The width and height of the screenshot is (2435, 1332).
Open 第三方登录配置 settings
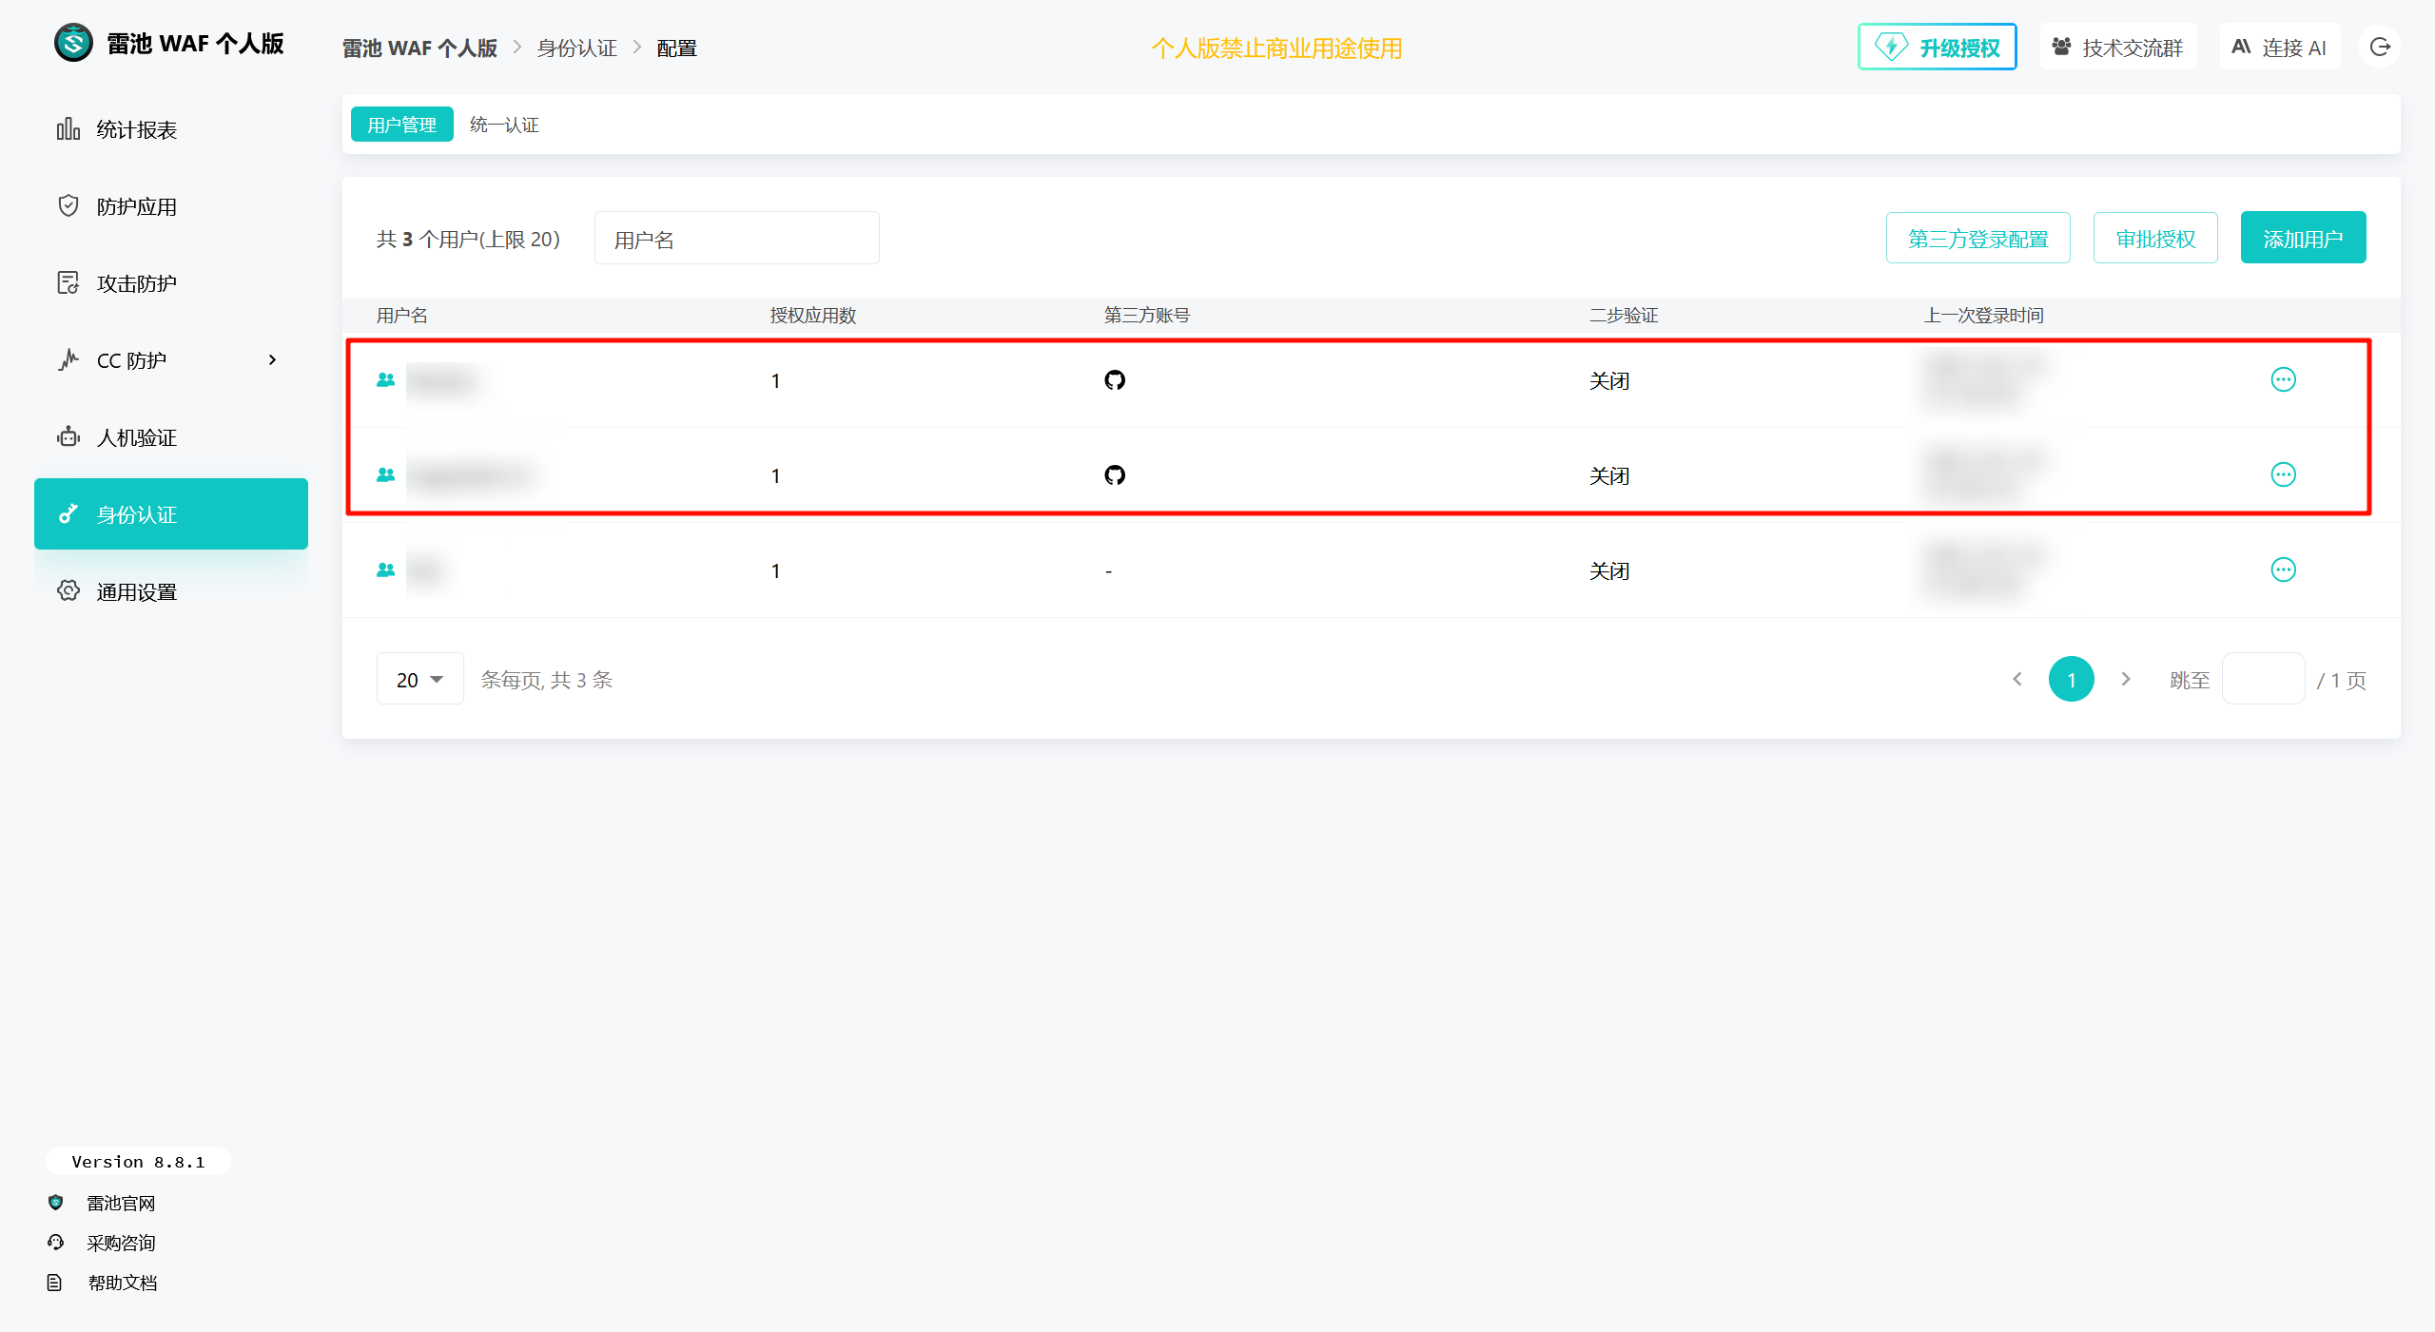1977,238
